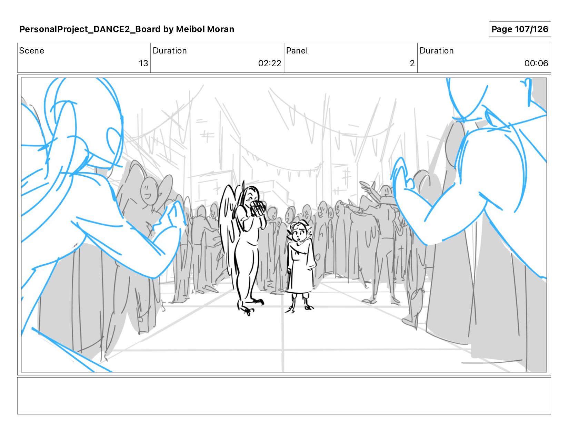Click the scene duration value '02:22'

[x=270, y=63]
